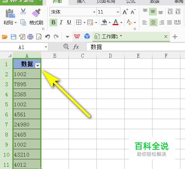Image resolution: width=185 pixels, height=169 pixels.
Task: Click the red WPS W icon
Action: point(77,37)
